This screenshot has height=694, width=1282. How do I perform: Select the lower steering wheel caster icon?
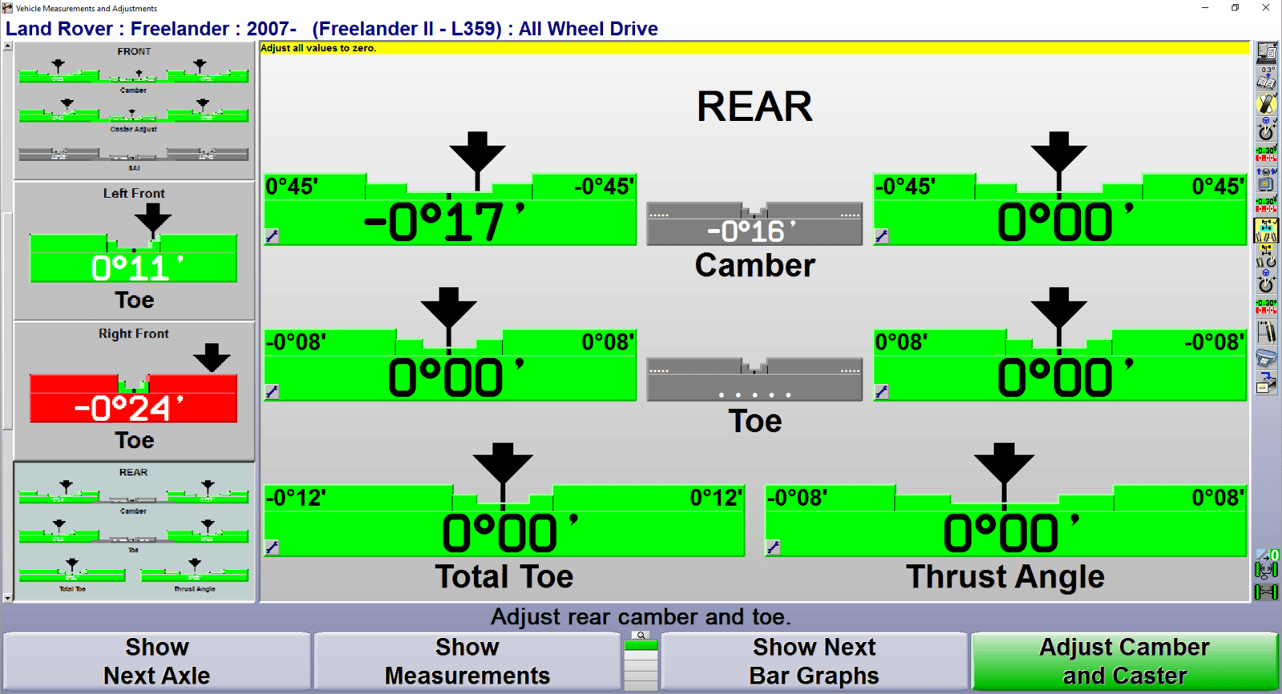[1266, 281]
